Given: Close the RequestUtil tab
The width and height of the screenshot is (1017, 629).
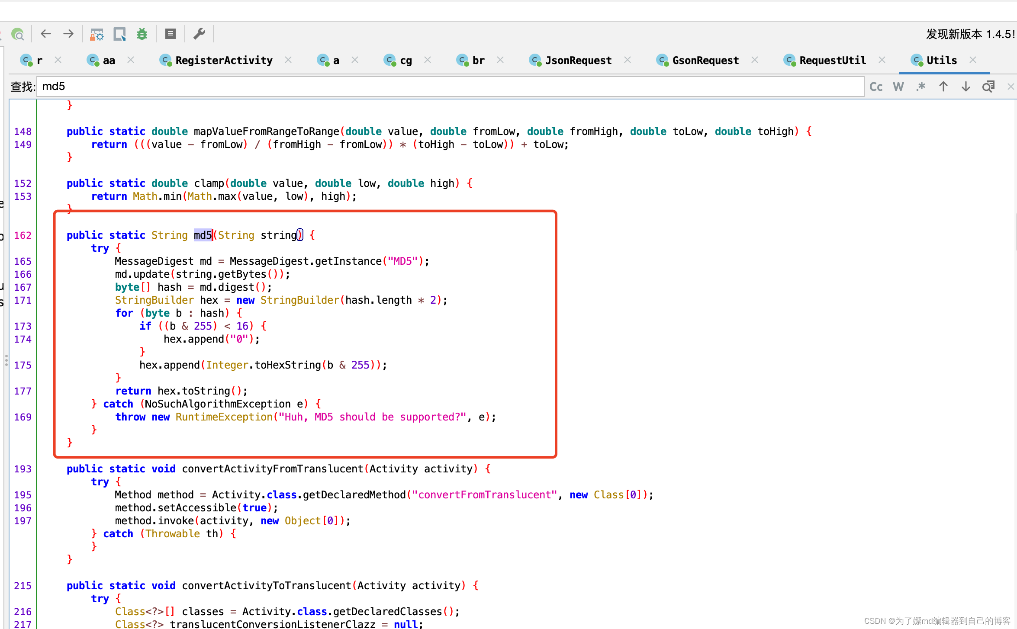Looking at the screenshot, I should point(882,60).
